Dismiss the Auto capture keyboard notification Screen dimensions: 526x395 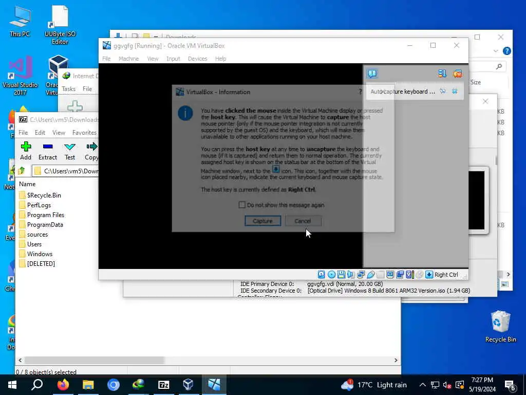coord(455,92)
